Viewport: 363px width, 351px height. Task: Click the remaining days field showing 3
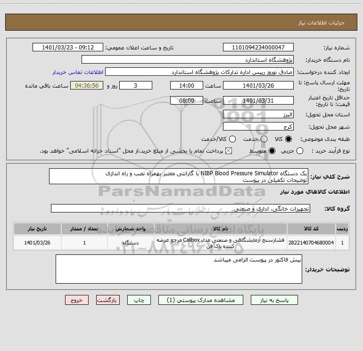click(x=136, y=85)
